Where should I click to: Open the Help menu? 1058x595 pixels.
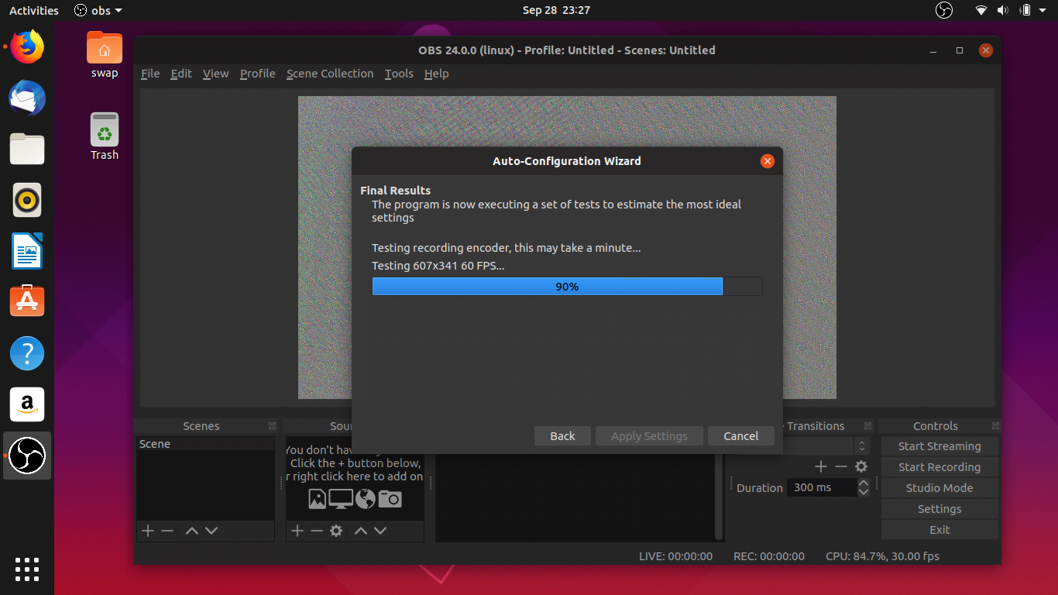[436, 74]
